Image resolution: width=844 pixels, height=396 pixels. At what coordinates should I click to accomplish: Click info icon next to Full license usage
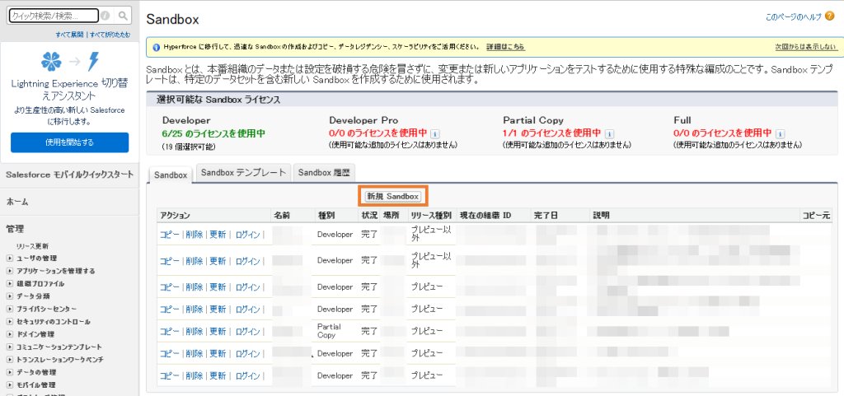point(780,134)
